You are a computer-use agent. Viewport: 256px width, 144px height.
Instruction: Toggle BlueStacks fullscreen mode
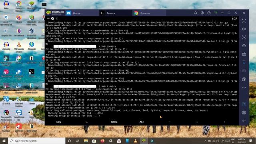point(244,20)
